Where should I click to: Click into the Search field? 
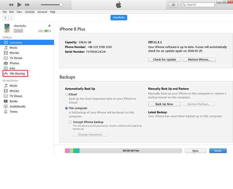(x=198, y=5)
